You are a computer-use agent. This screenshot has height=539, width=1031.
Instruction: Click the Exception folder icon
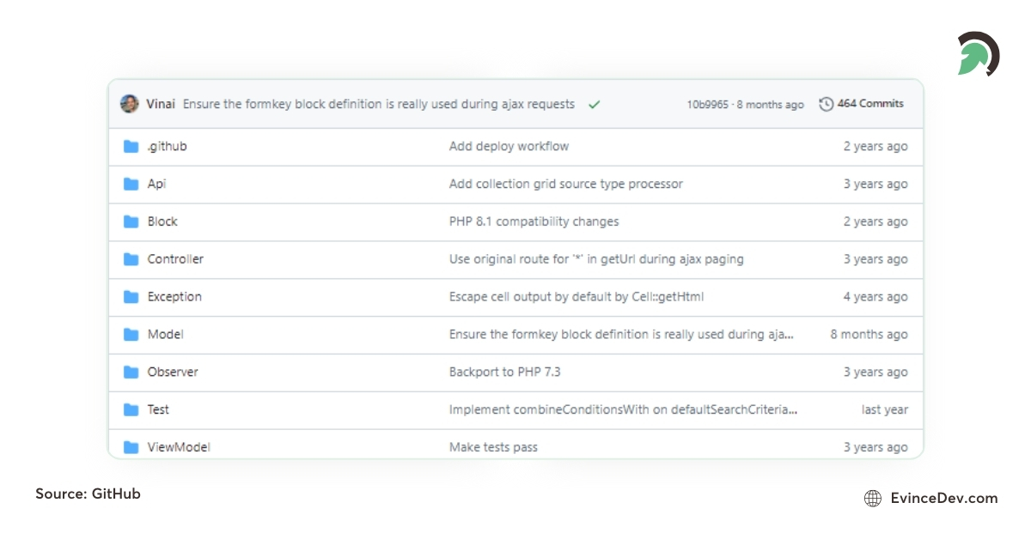(131, 297)
